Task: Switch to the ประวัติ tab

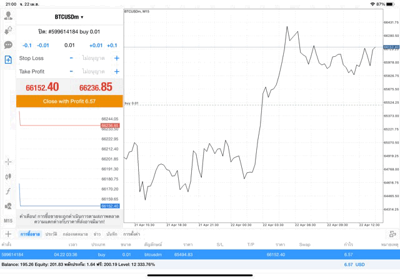Action: [x=51, y=233]
